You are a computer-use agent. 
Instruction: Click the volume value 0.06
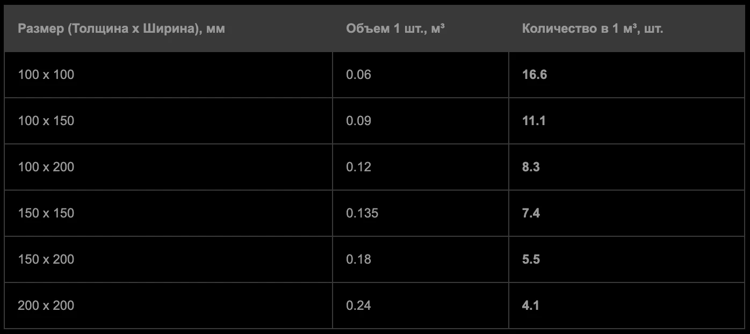[359, 75]
